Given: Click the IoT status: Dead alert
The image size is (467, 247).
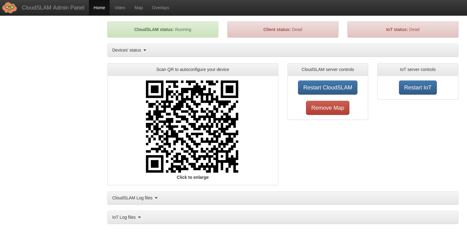Looking at the screenshot, I should [x=403, y=29].
